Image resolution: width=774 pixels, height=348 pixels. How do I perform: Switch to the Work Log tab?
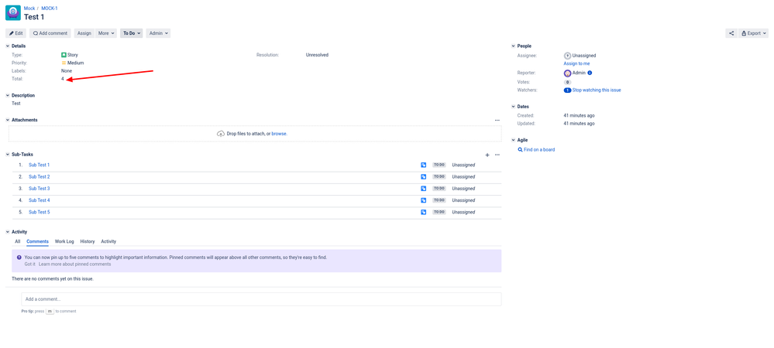pos(64,241)
